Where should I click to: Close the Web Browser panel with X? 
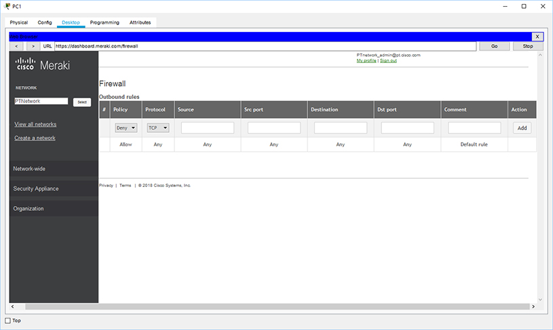[x=537, y=37]
